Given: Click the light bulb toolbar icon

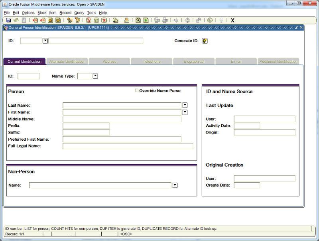Looking at the screenshot, I should (221, 20).
